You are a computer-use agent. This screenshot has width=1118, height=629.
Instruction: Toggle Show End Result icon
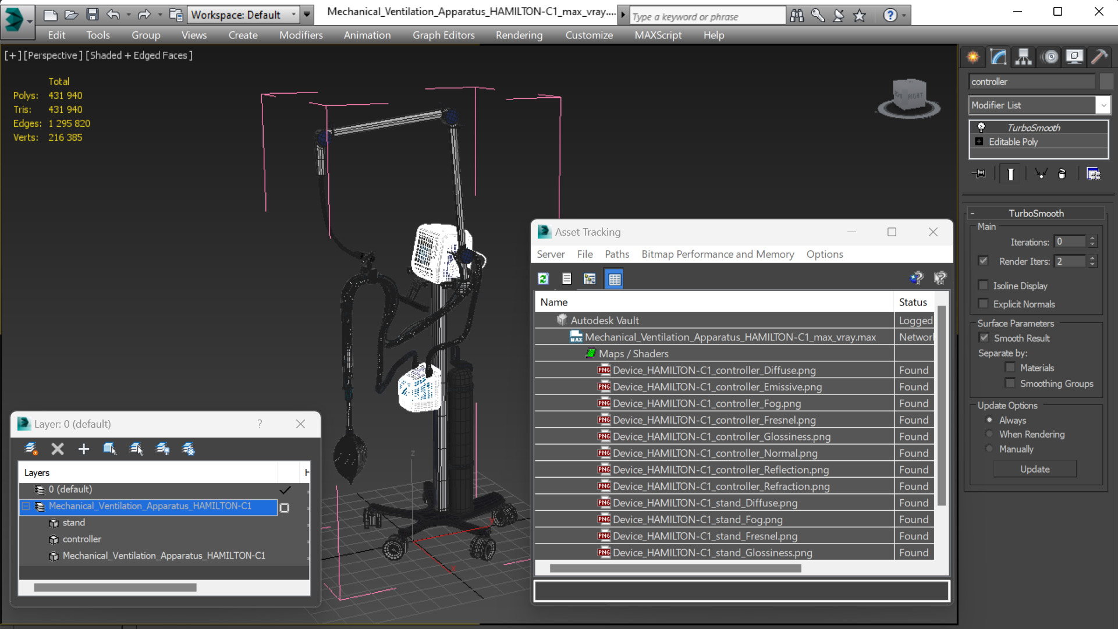[x=1010, y=173]
